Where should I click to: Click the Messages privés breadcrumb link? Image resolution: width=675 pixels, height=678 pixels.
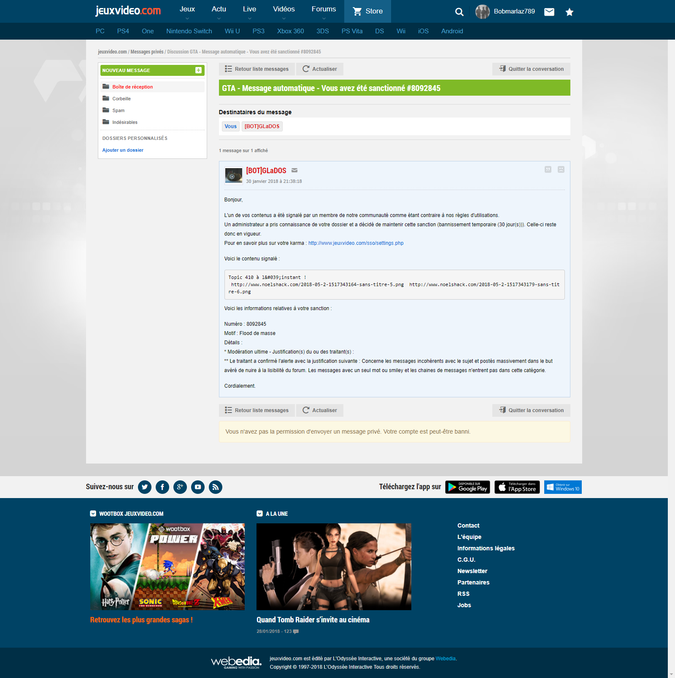pyautogui.click(x=147, y=52)
